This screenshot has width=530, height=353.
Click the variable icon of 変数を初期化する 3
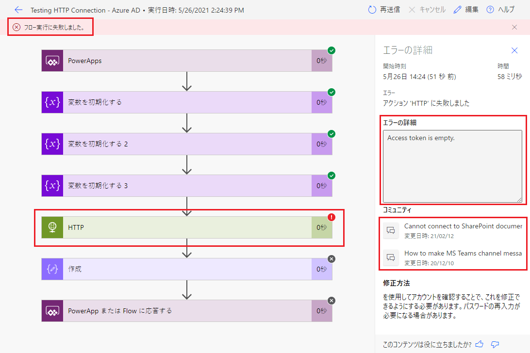point(52,186)
